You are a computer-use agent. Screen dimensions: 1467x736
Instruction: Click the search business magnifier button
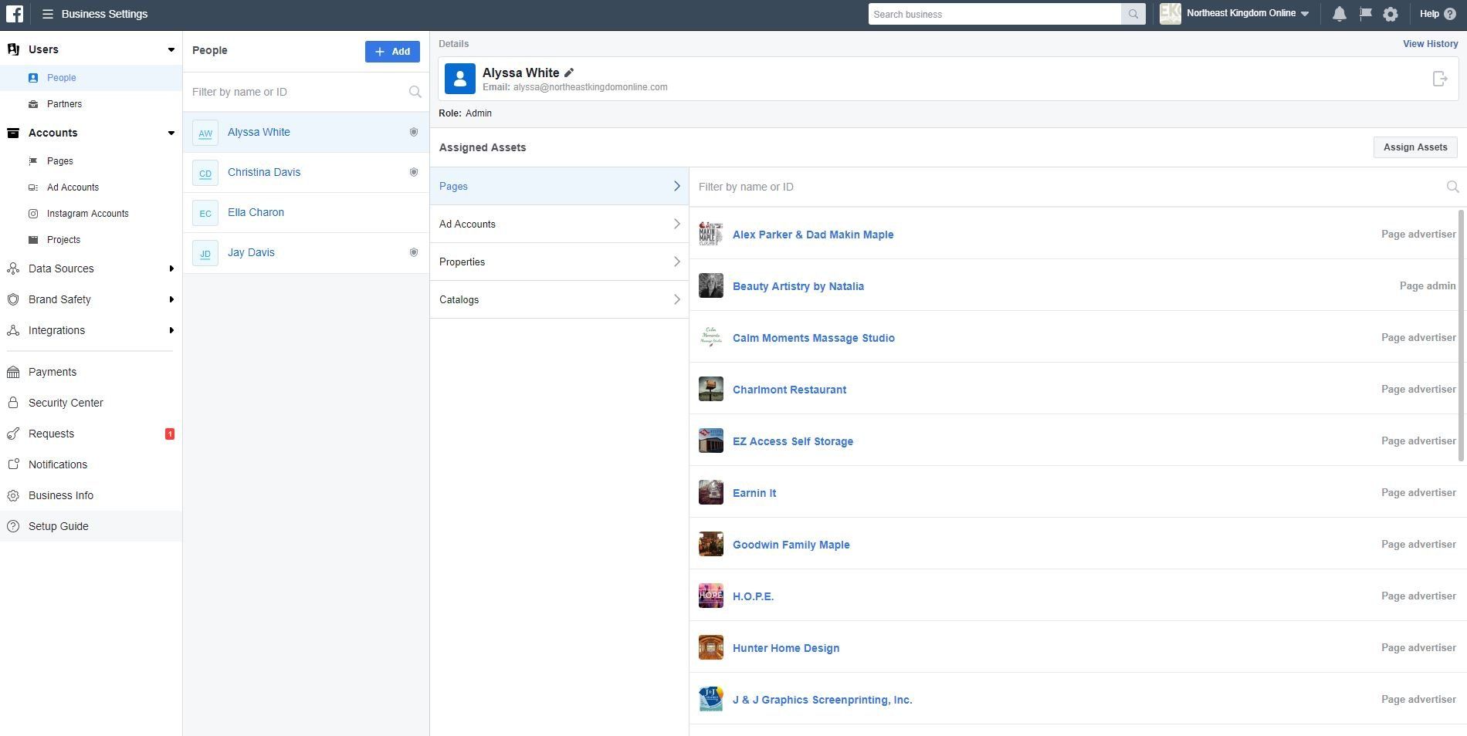1133,14
